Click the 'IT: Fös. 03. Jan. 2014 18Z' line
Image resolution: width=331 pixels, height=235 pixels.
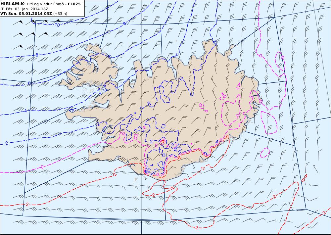click(x=24, y=9)
